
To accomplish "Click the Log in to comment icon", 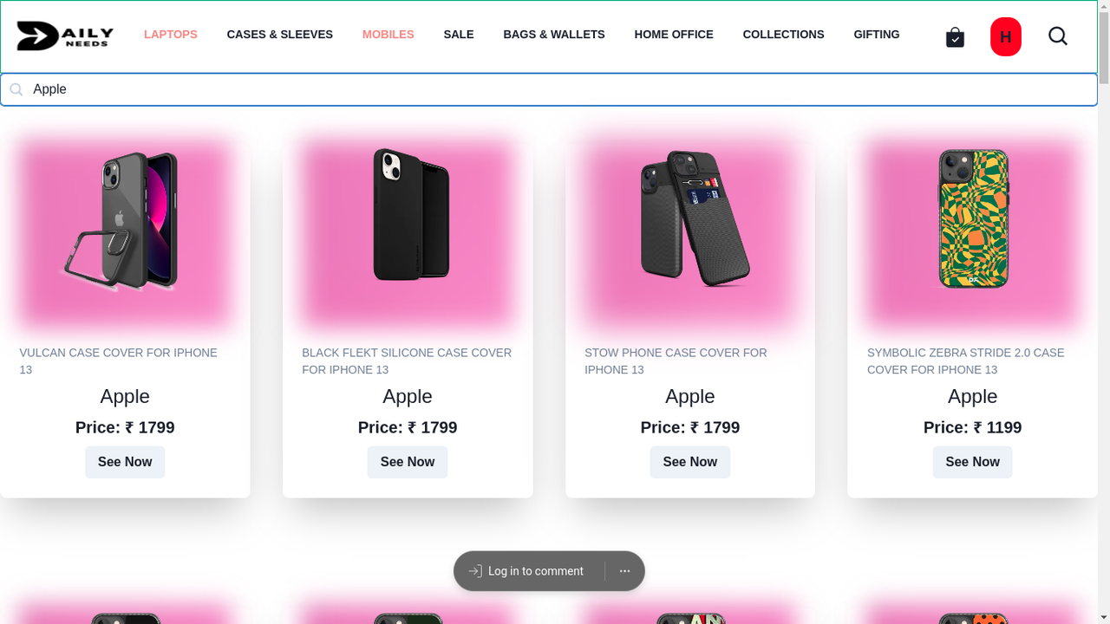I will click(475, 571).
